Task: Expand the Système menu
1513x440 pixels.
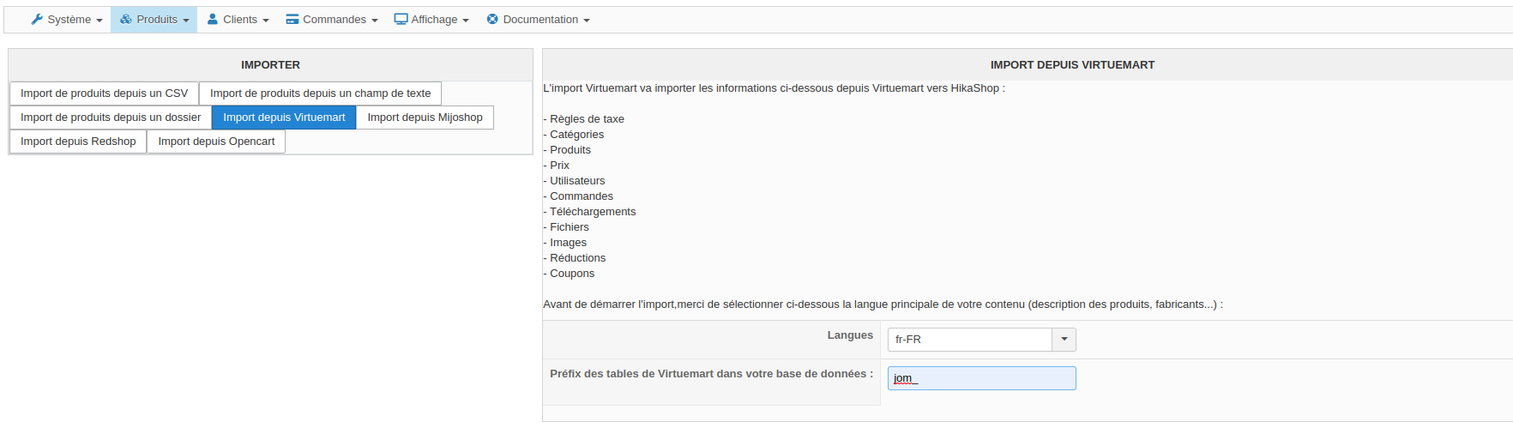Action: pyautogui.click(x=68, y=20)
